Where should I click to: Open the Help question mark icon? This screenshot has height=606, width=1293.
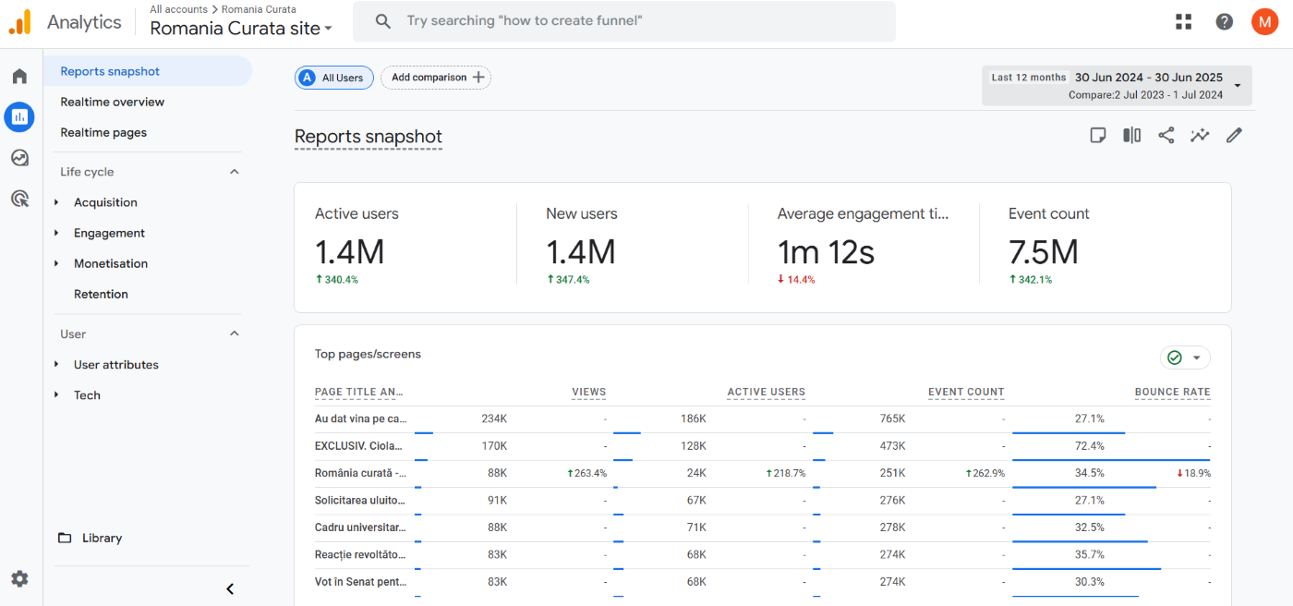pyautogui.click(x=1225, y=22)
